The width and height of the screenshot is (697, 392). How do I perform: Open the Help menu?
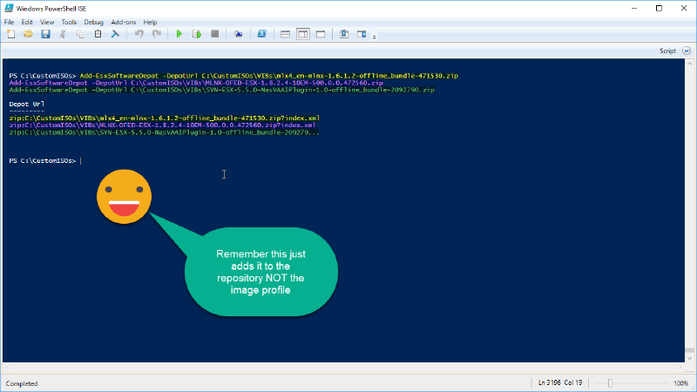coord(150,22)
